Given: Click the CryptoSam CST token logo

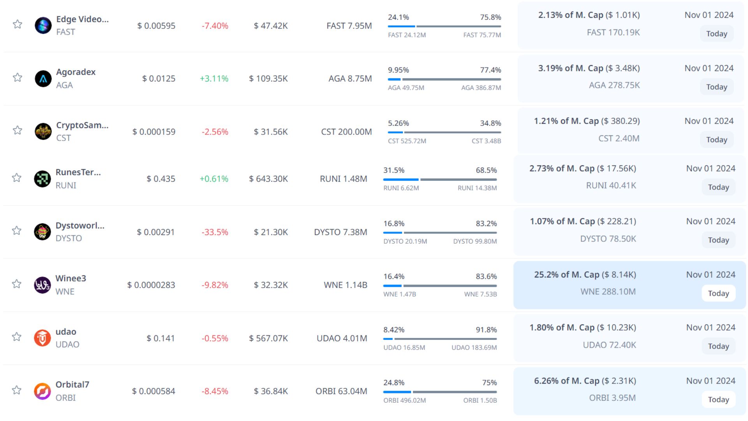Looking at the screenshot, I should coord(43,132).
